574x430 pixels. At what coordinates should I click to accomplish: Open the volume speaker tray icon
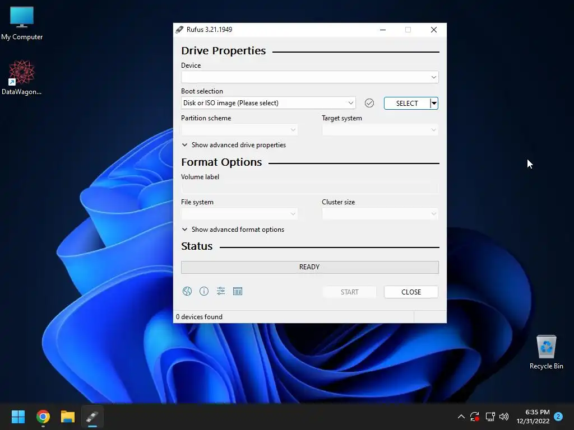click(504, 417)
